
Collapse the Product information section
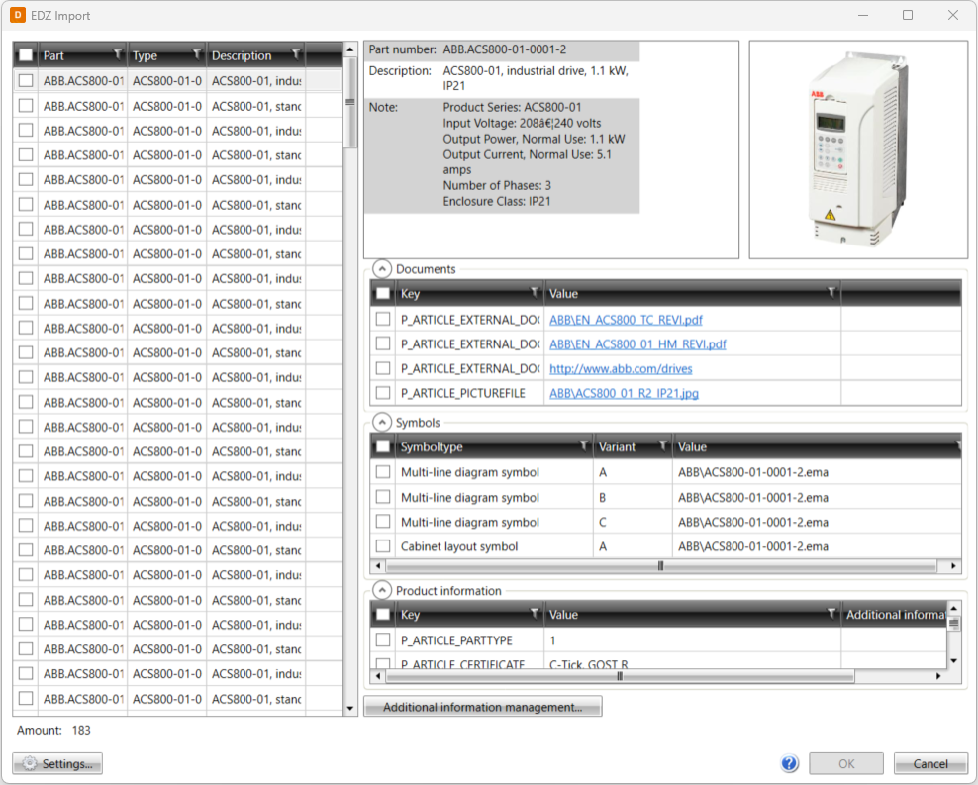coord(381,591)
